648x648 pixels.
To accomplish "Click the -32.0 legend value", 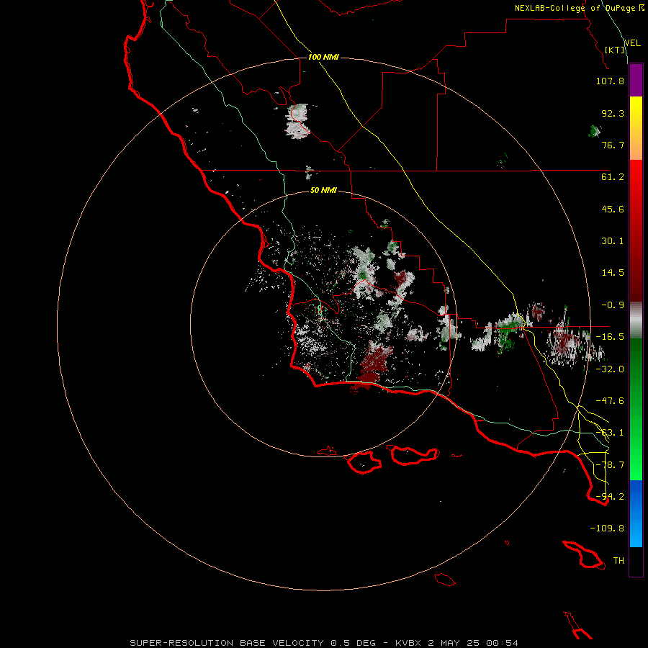I will coord(610,369).
